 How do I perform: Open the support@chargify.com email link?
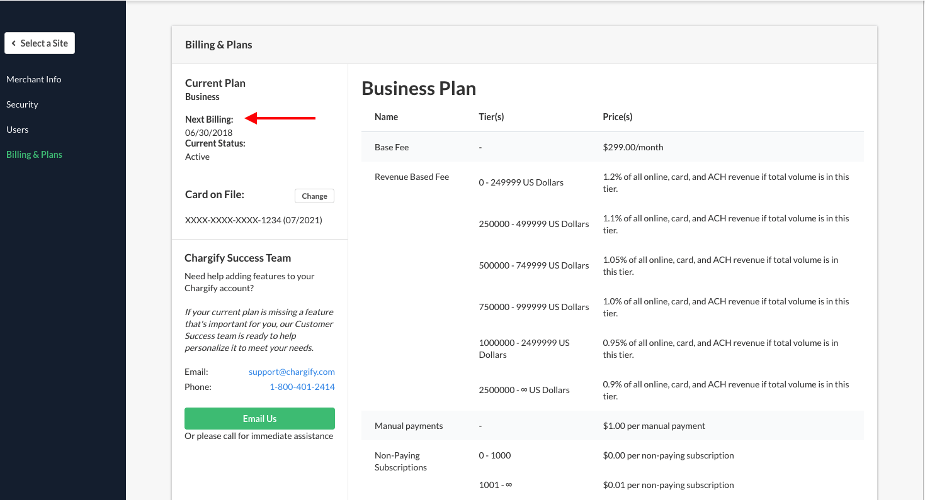click(x=292, y=372)
